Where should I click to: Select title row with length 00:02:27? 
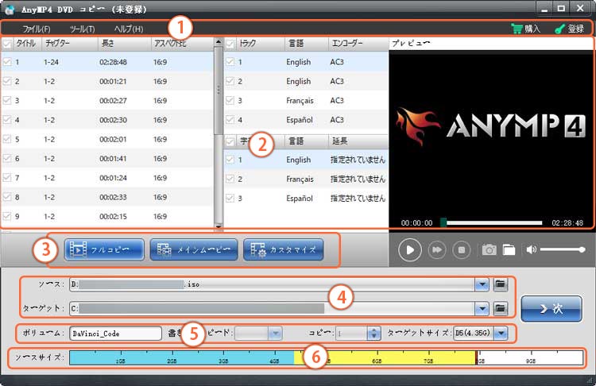[x=107, y=100]
